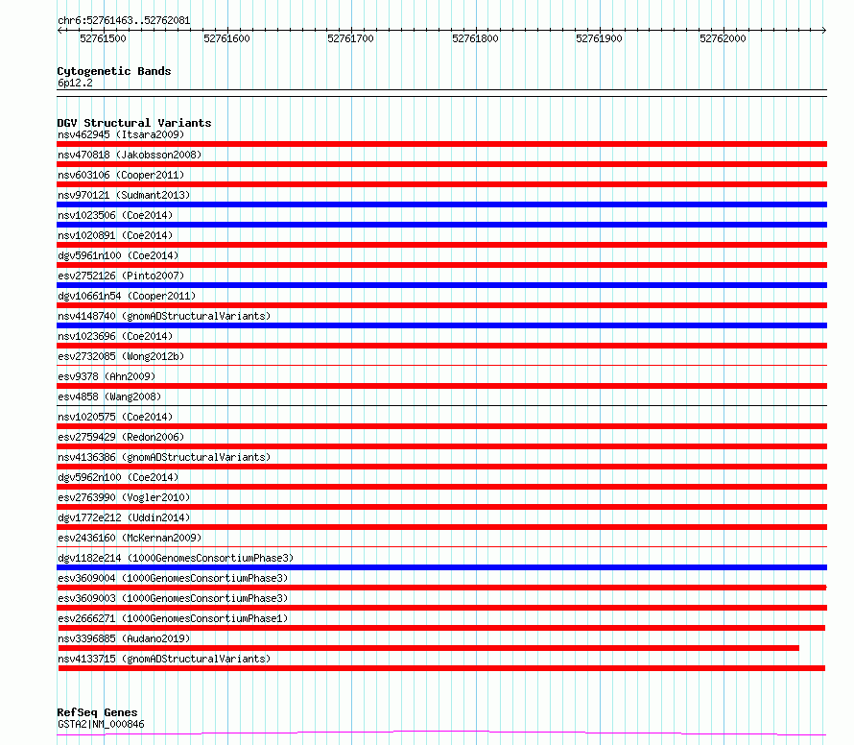
Task: Select the magenta GSTA2 gene track line
Action: click(x=441, y=733)
